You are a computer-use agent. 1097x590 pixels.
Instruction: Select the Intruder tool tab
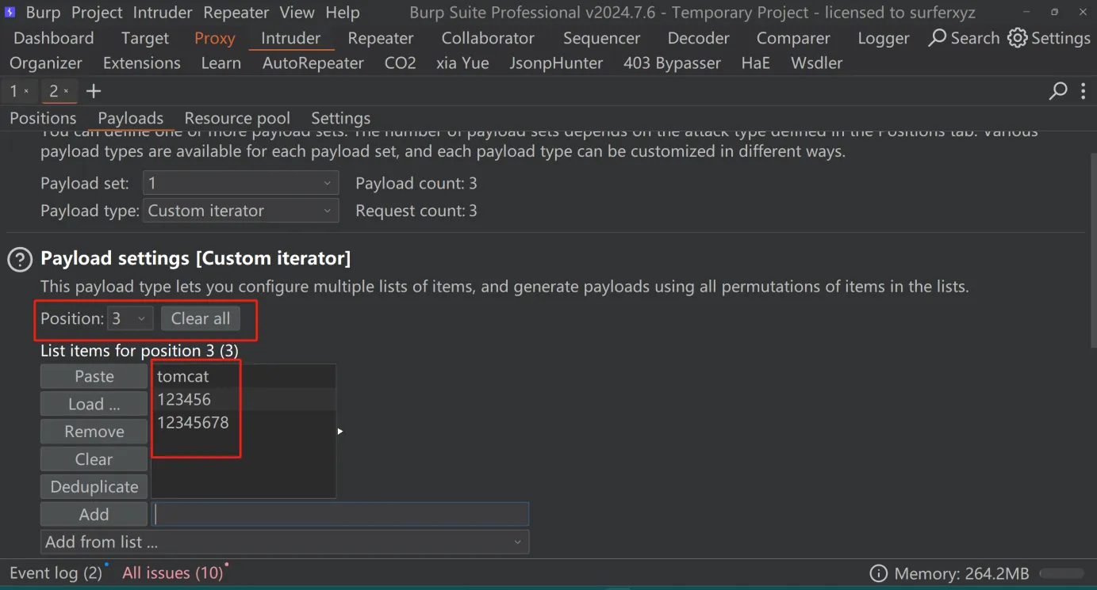(x=290, y=38)
